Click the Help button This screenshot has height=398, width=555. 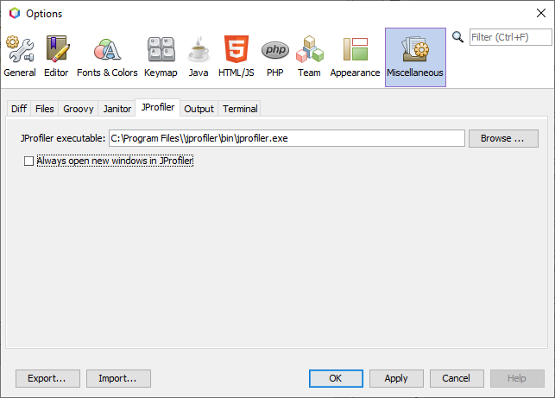(517, 378)
